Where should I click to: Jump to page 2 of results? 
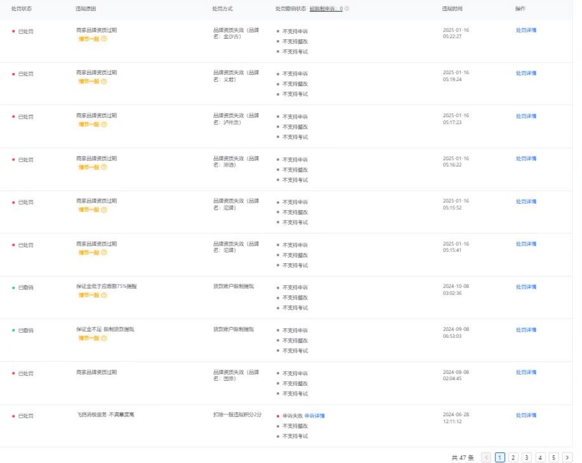[513, 457]
